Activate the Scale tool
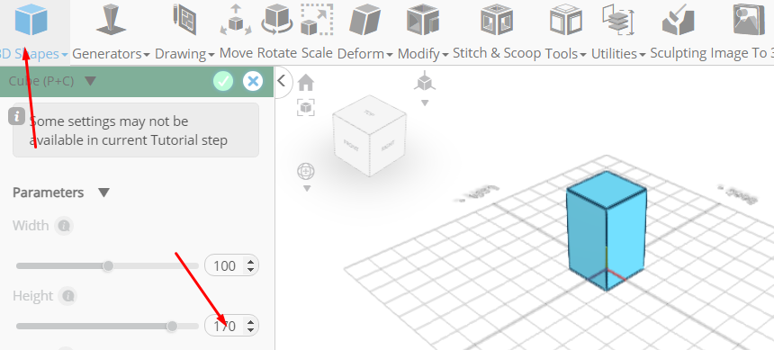 click(317, 20)
